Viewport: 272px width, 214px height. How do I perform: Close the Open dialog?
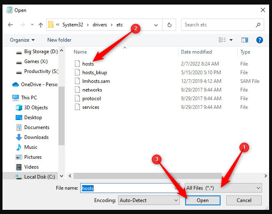pos(263,10)
